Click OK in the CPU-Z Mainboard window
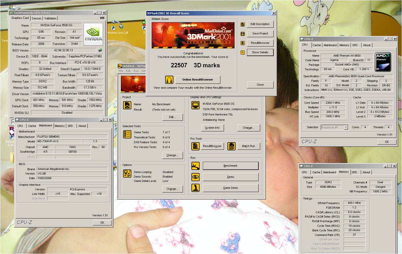 [102, 222]
